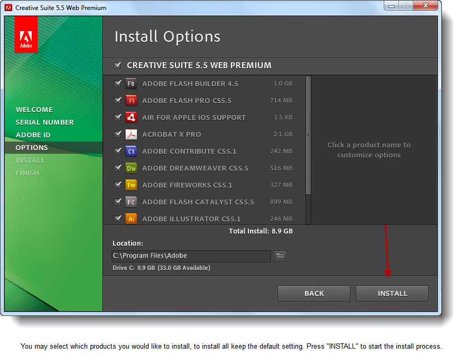Image resolution: width=463 pixels, height=355 pixels.
Task: Uncheck the Adobe Illustrator CS5.1 checkbox
Action: (118, 218)
